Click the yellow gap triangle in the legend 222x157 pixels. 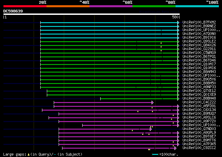[x=28, y=155]
